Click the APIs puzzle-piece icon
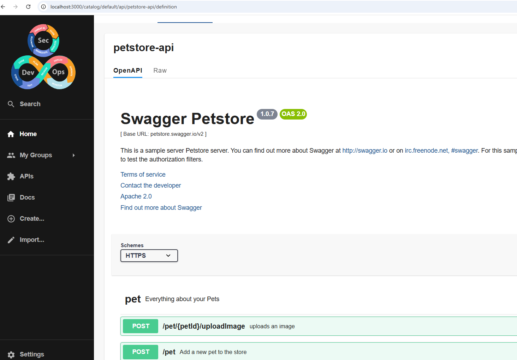The width and height of the screenshot is (517, 360). pyautogui.click(x=11, y=176)
